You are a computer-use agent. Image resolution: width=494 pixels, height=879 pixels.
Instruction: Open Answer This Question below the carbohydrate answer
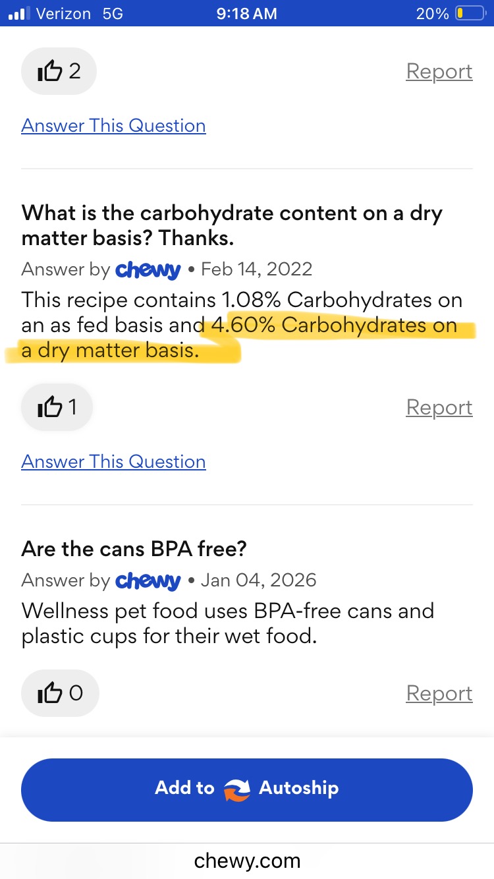113,461
